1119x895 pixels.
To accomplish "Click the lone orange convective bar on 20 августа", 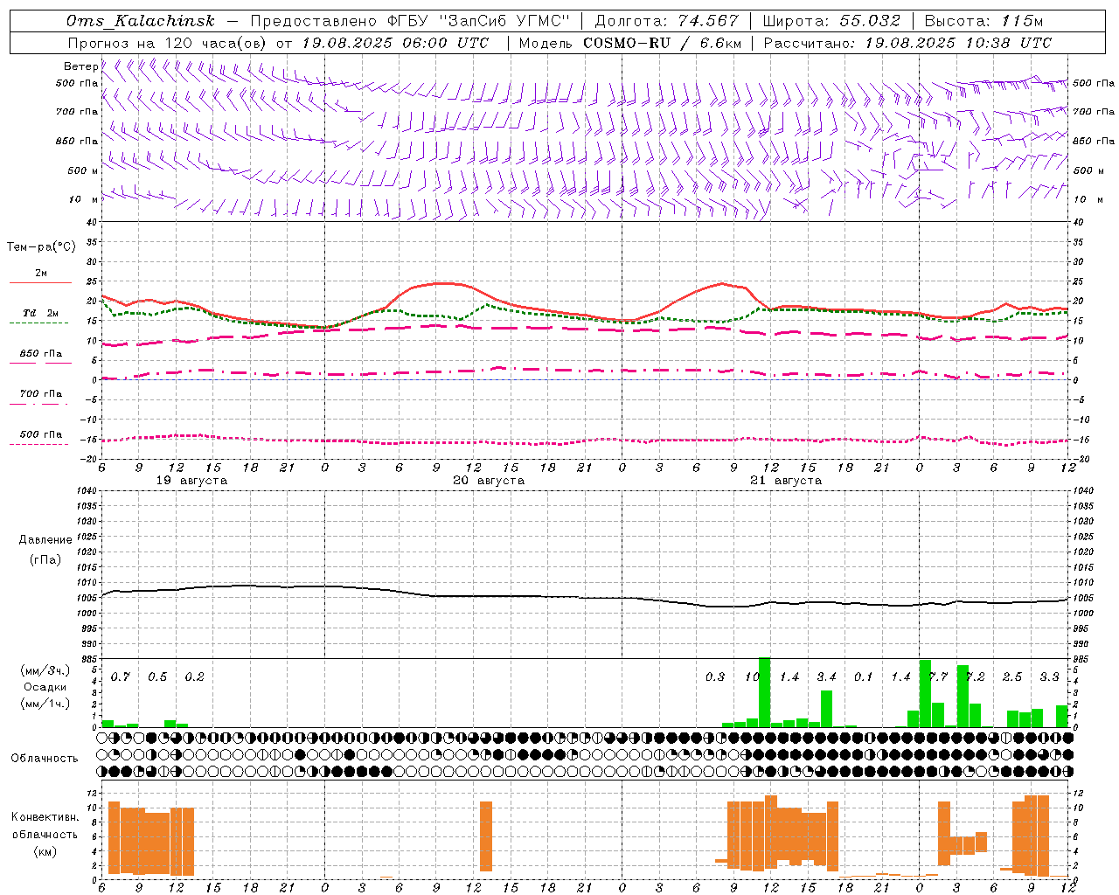I will tap(486, 836).
